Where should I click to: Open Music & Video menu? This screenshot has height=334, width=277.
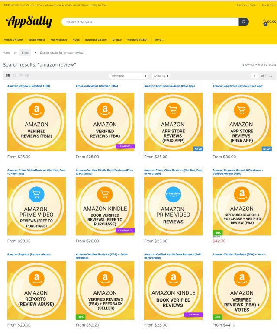click(x=13, y=40)
